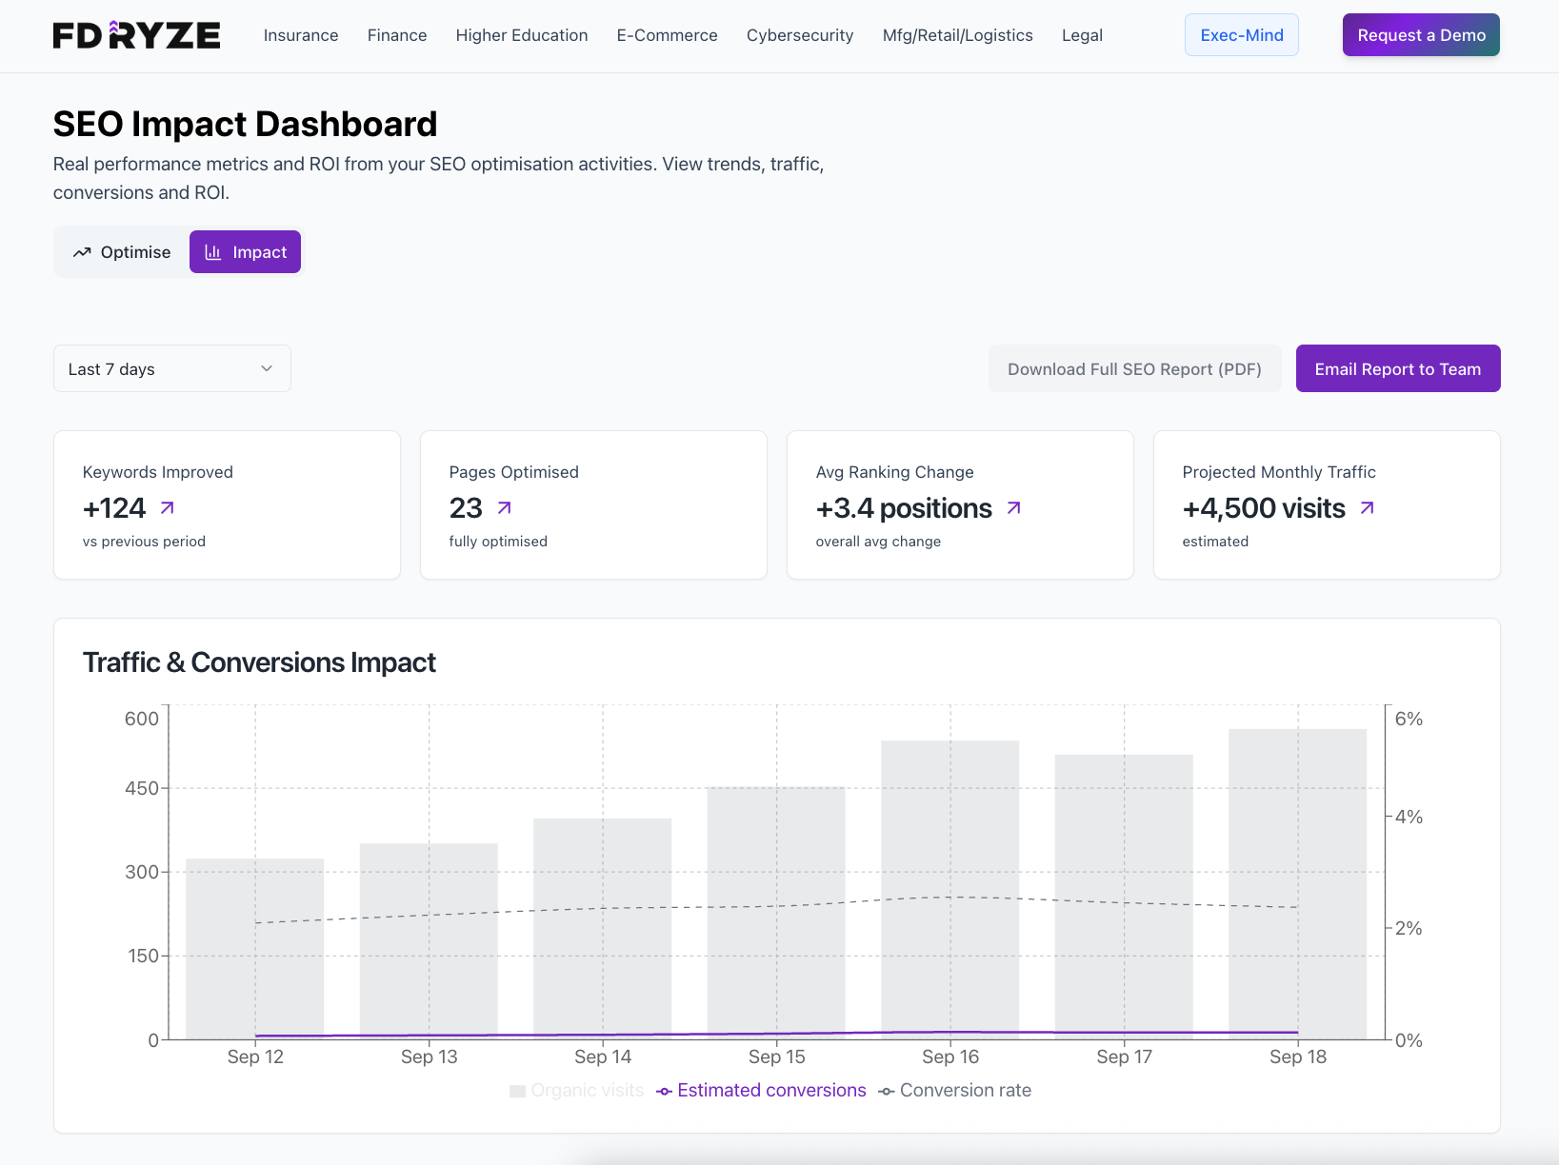Click the trend arrow beside +124 keywords

coord(168,508)
